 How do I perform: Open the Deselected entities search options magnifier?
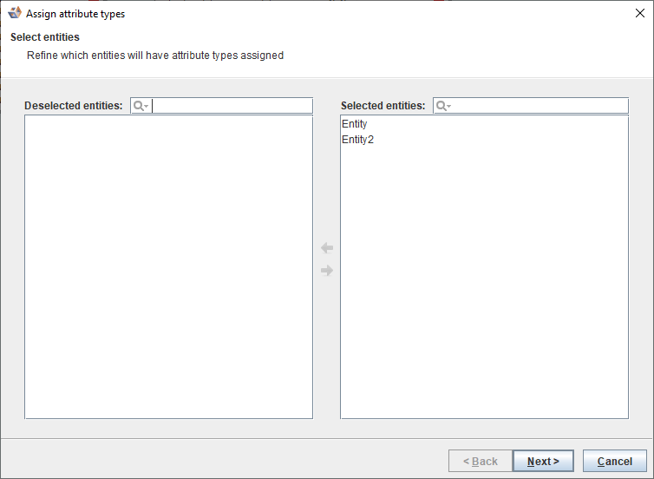(141, 106)
